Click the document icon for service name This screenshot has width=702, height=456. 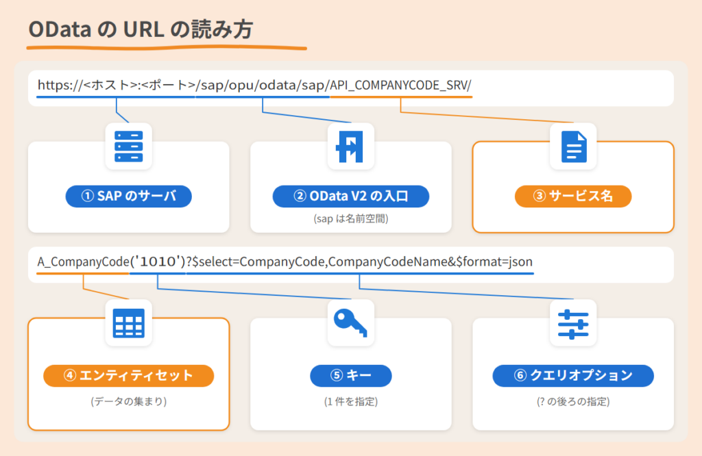[574, 147]
